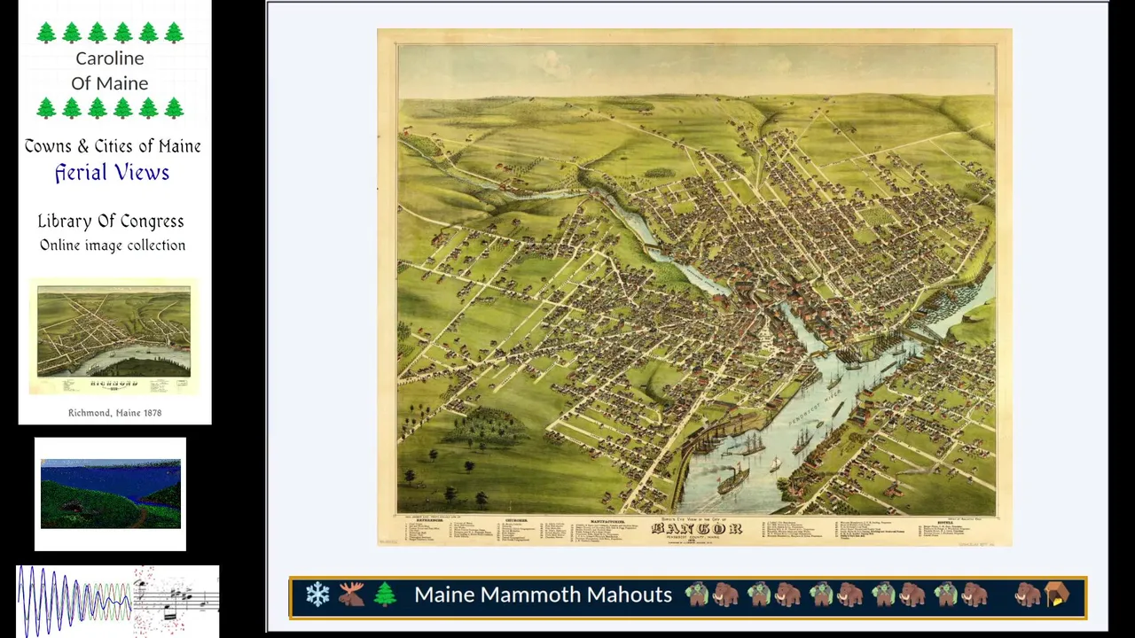This screenshot has height=638, width=1135.
Task: Click the 'Caroline' name text
Action: coord(109,58)
